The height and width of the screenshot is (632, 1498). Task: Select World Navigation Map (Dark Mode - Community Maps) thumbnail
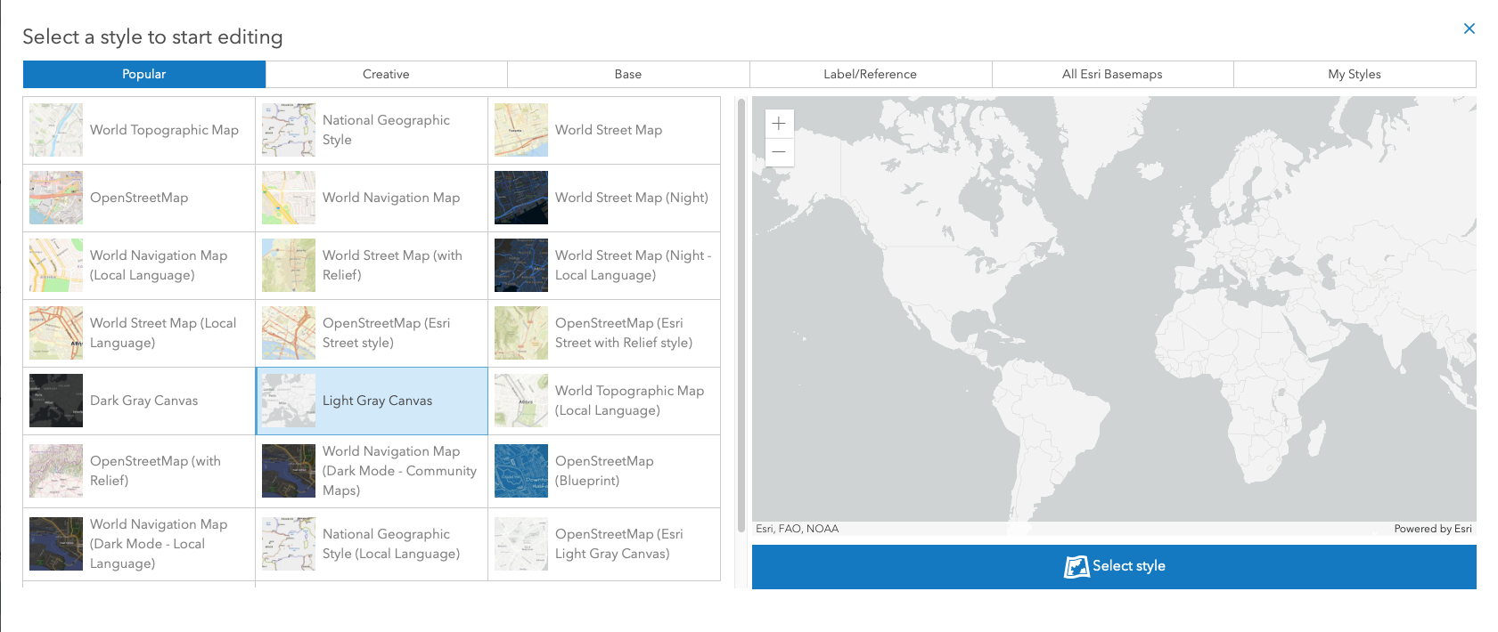[x=289, y=471]
